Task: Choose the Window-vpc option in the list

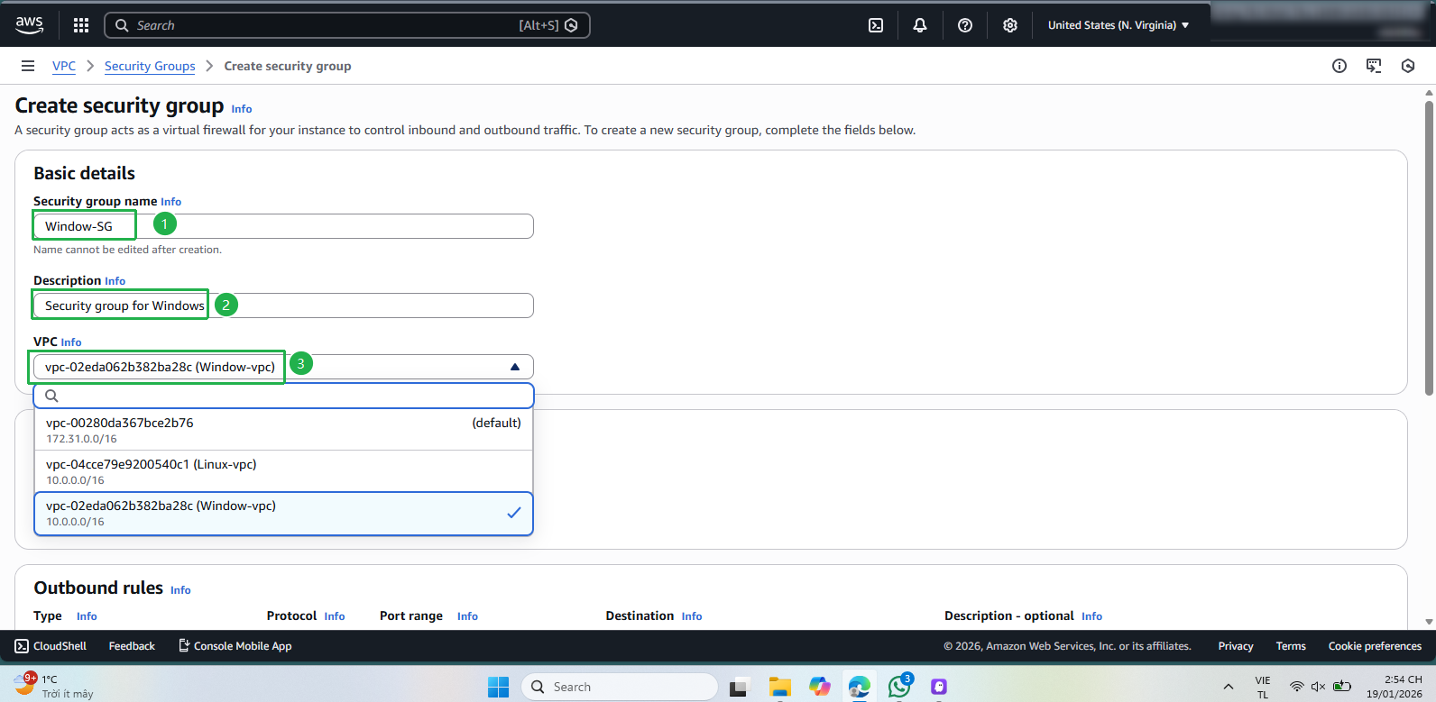Action: coord(283,513)
